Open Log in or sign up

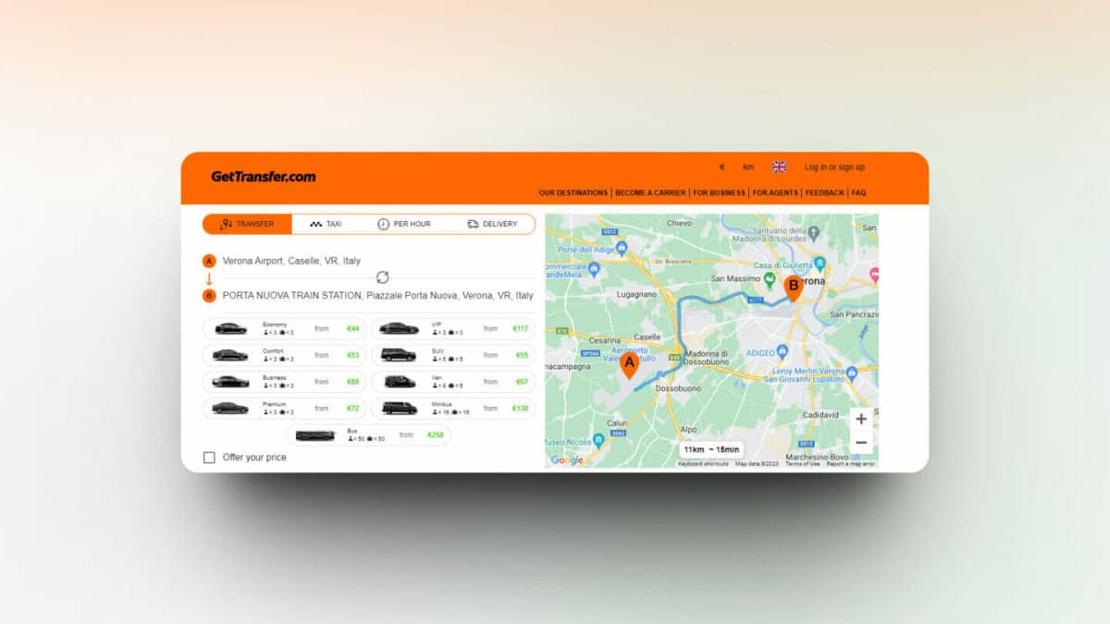point(834,167)
